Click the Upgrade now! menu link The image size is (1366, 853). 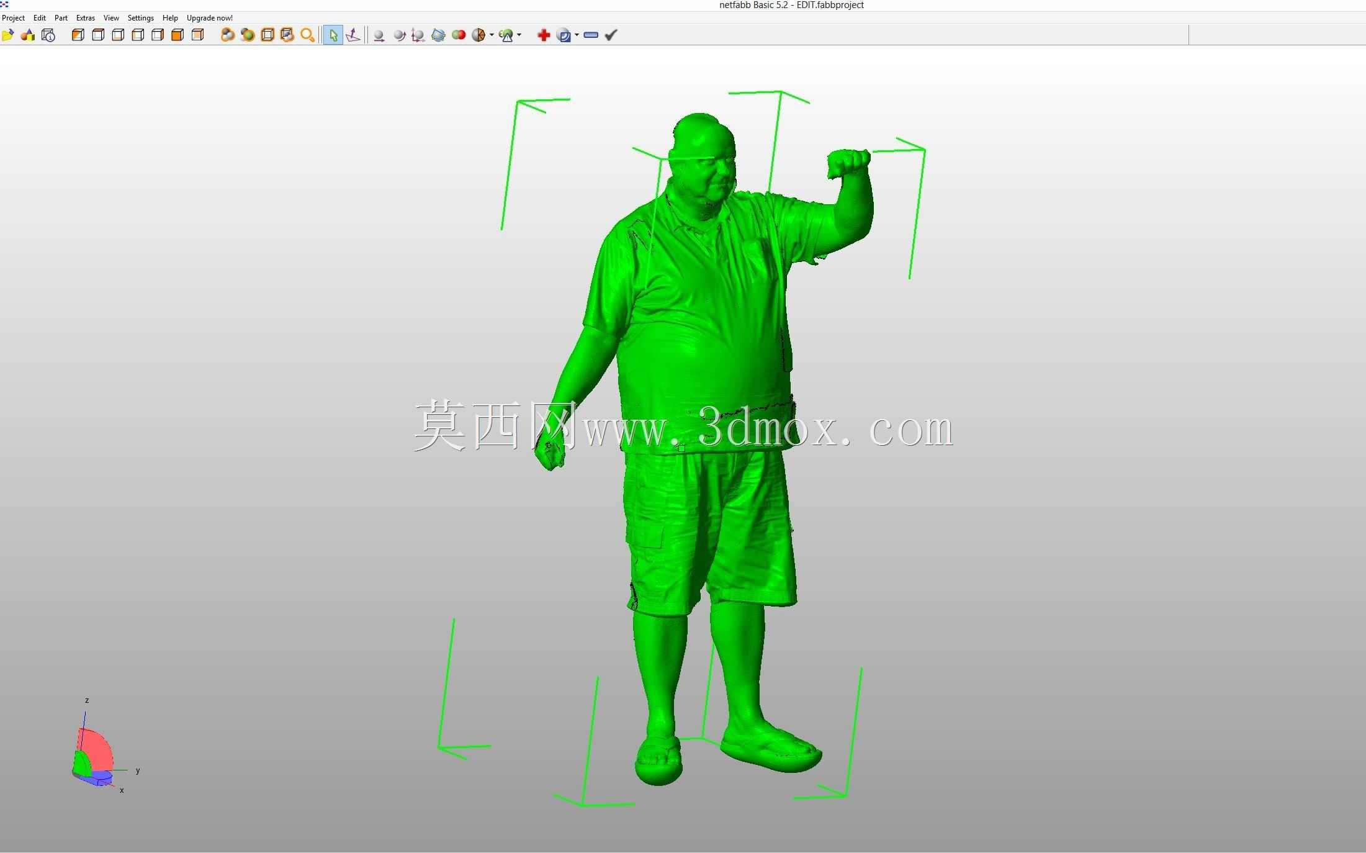tap(210, 18)
